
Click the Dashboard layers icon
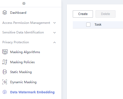tap(5, 12)
